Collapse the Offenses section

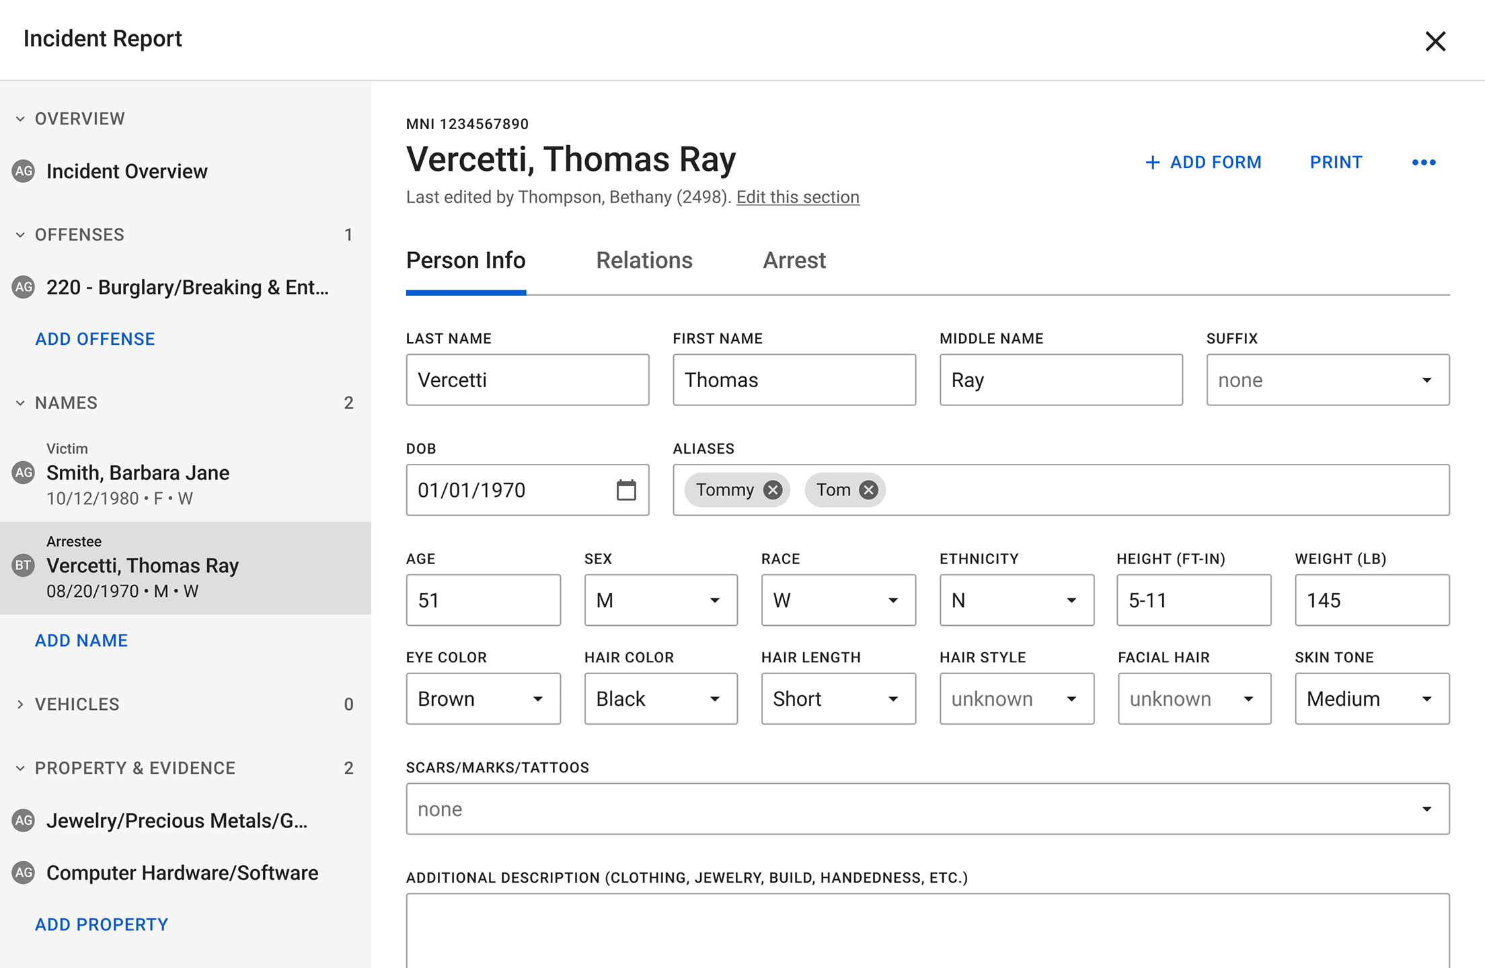click(20, 235)
